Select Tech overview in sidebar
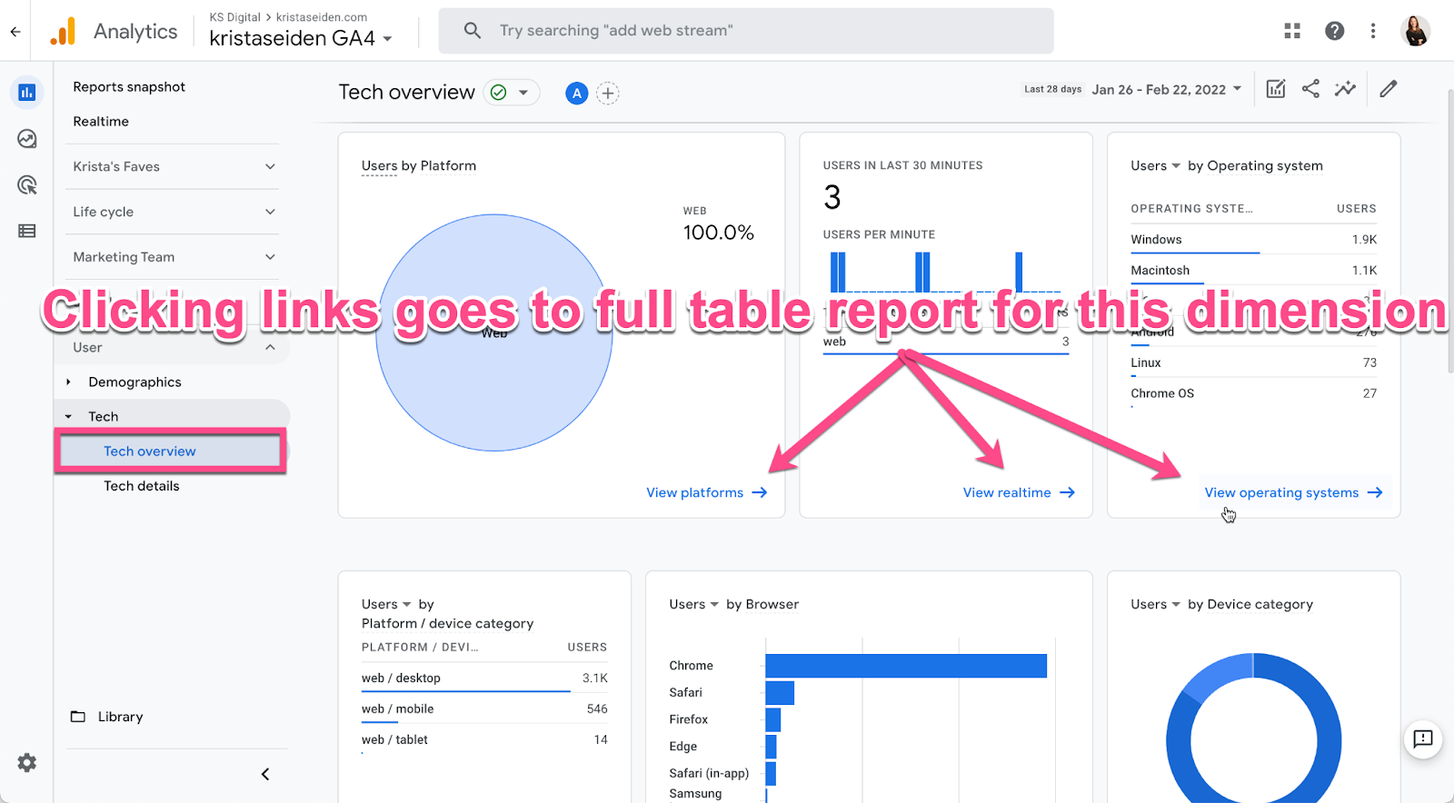 click(171, 451)
